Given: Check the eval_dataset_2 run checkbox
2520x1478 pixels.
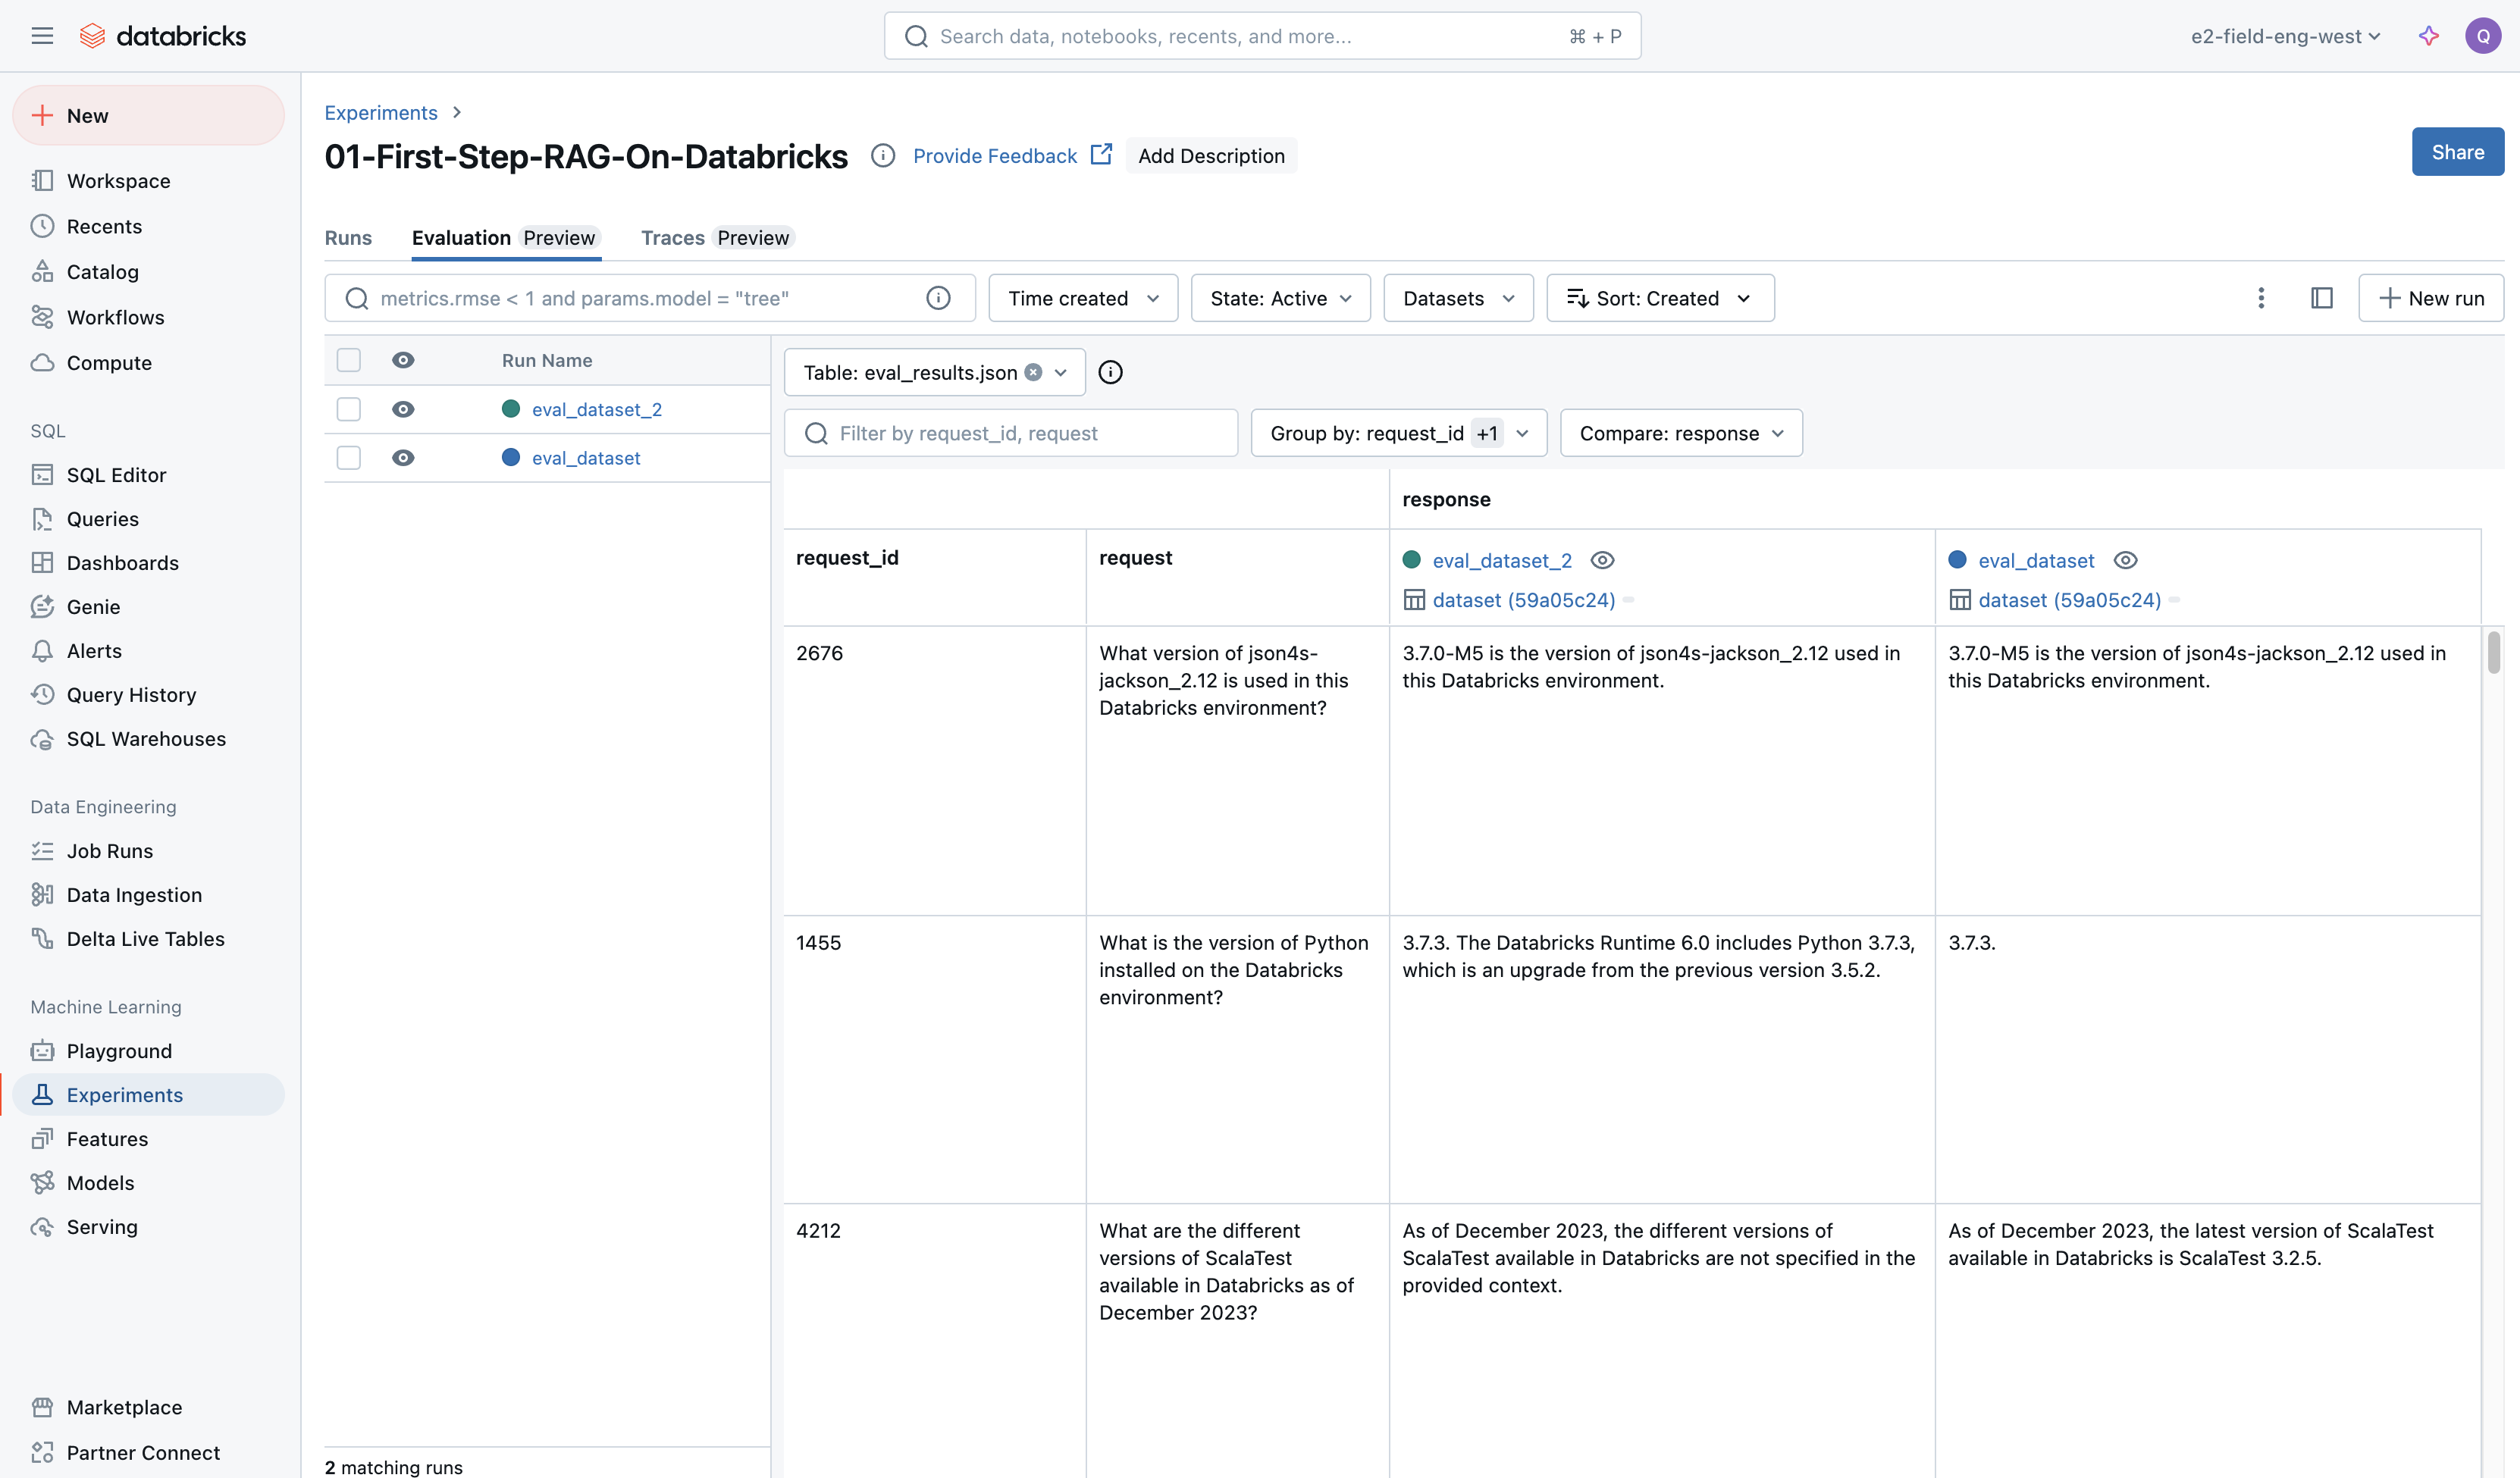Looking at the screenshot, I should pos(348,409).
